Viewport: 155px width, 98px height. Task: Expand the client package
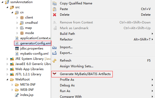tap(17, 18)
